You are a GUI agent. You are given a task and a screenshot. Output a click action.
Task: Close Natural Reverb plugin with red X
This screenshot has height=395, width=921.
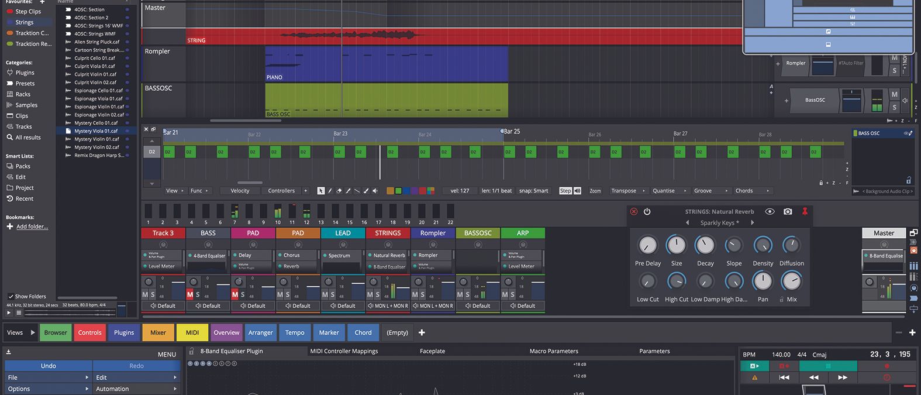[x=633, y=211]
